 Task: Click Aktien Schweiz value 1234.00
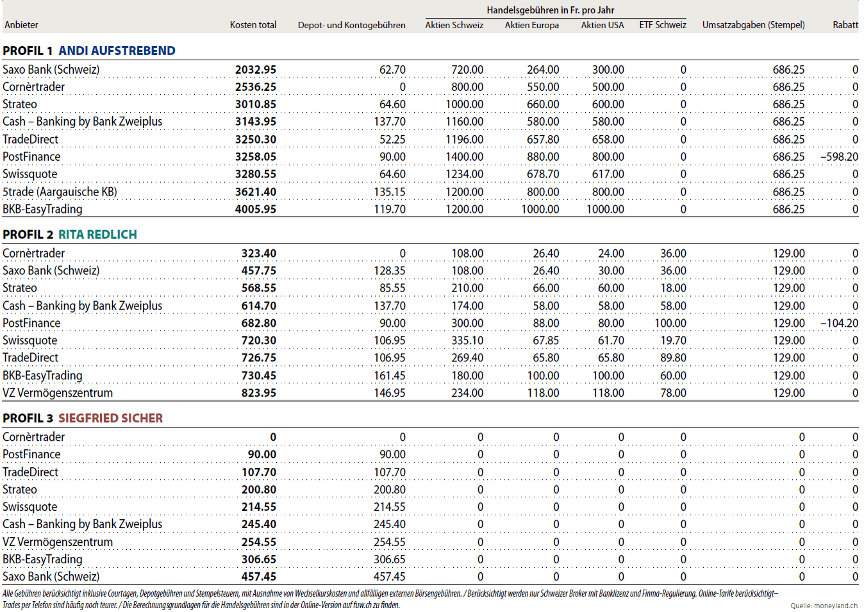[465, 174]
